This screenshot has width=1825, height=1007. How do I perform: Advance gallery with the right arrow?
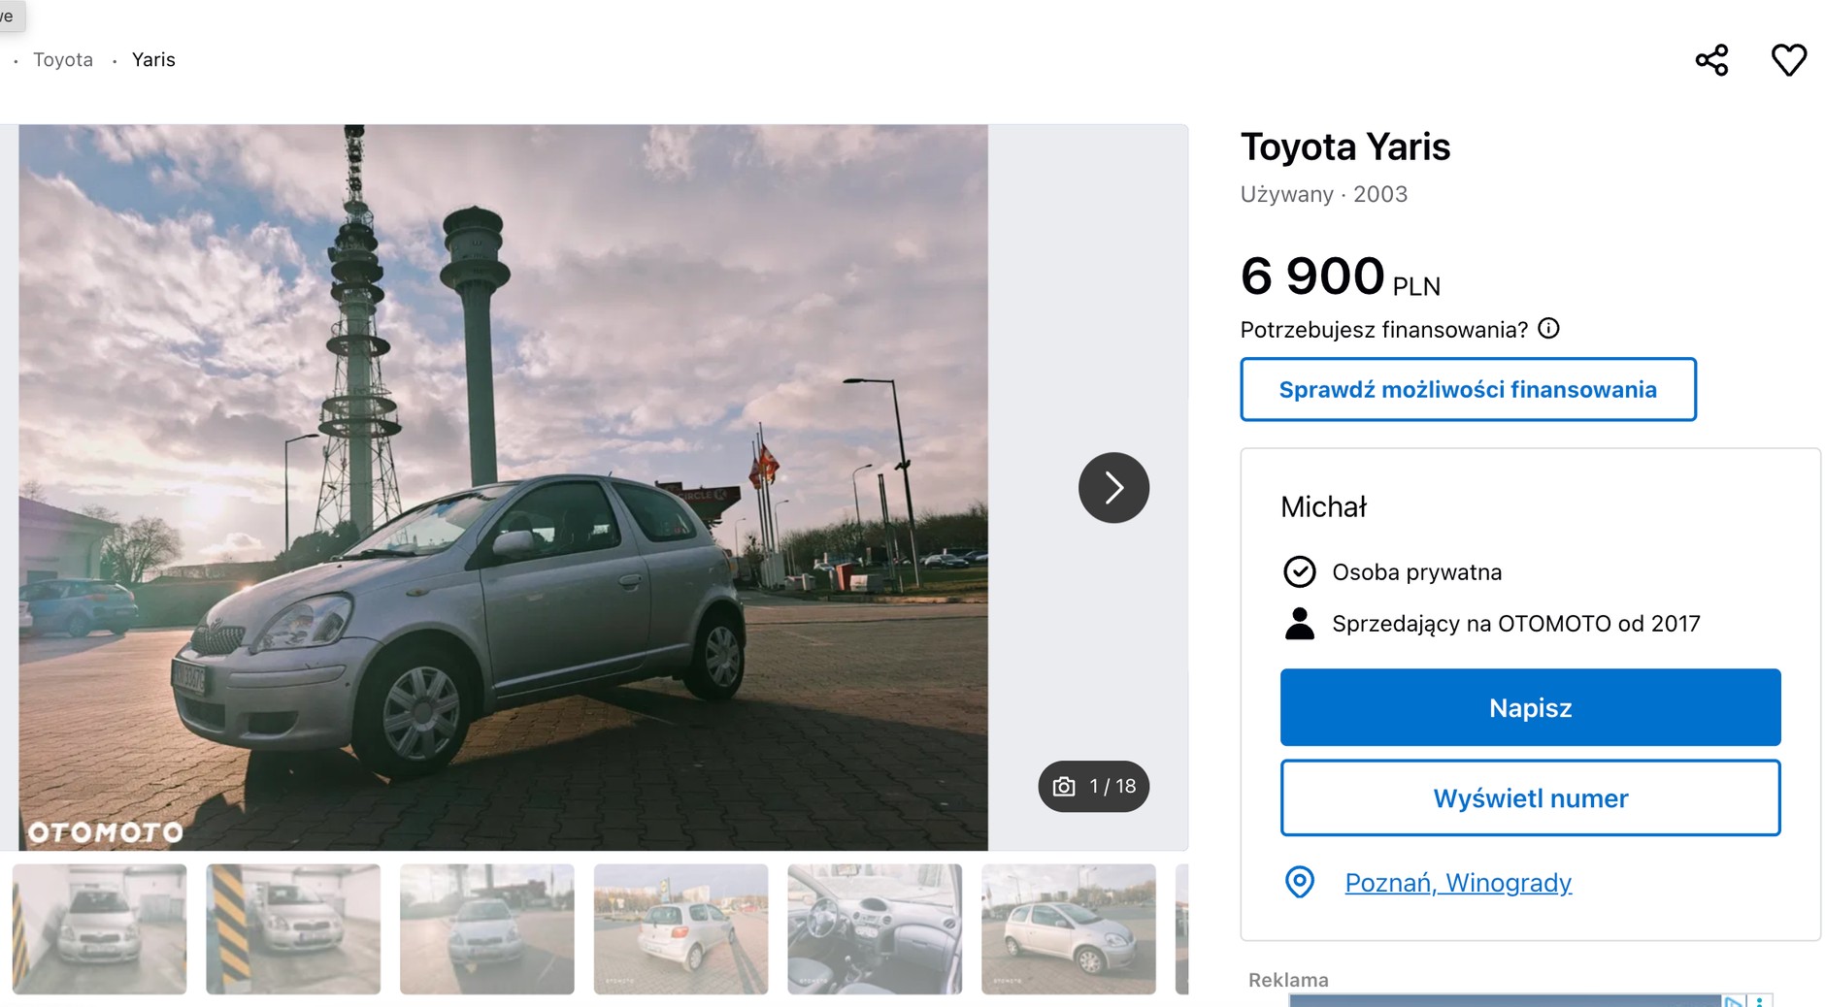[1113, 488]
